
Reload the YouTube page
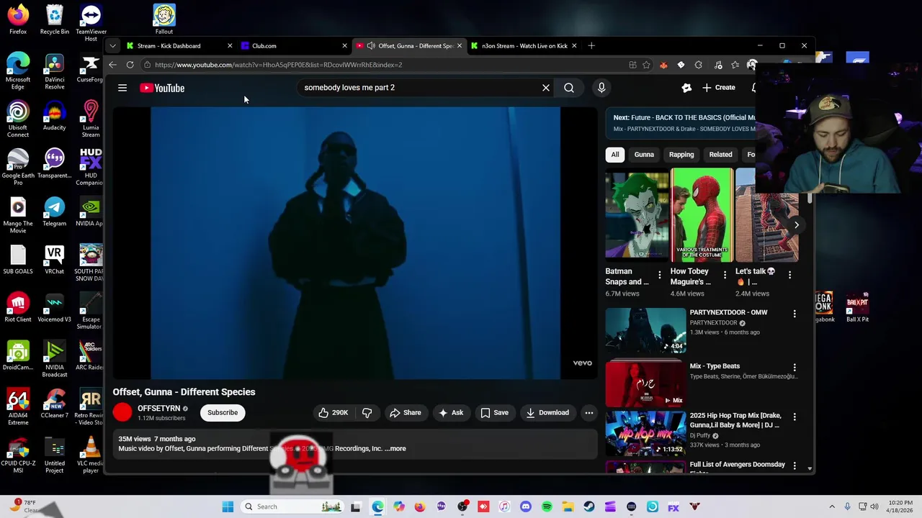pos(130,65)
